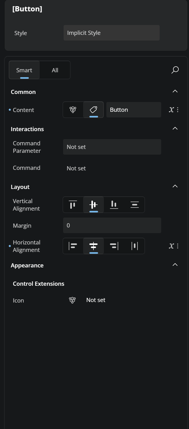Set Horizontal Alignment to Left
Screen dimensions: 189x429
click(x=73, y=246)
